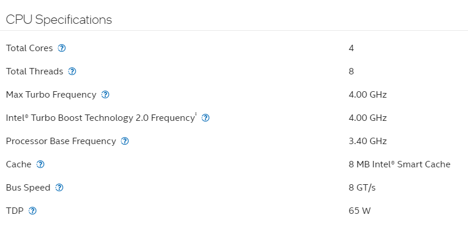
Task: Click the Processor Base Frequency label
Action: click(61, 141)
